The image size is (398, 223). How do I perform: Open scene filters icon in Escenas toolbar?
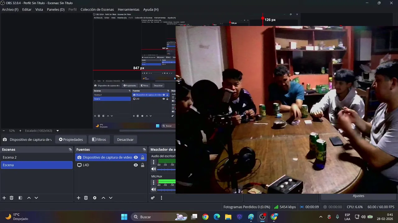[x=20, y=198]
